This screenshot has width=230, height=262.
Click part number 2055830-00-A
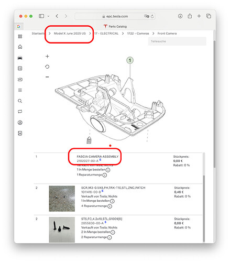[x=92, y=223]
